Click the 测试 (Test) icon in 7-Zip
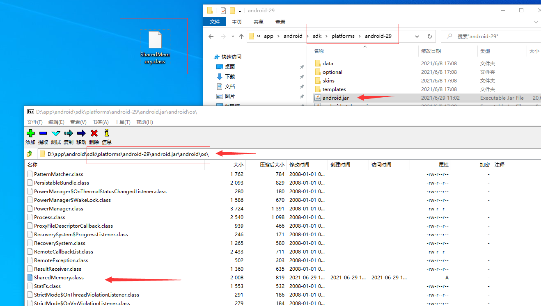The image size is (541, 306). [x=56, y=133]
